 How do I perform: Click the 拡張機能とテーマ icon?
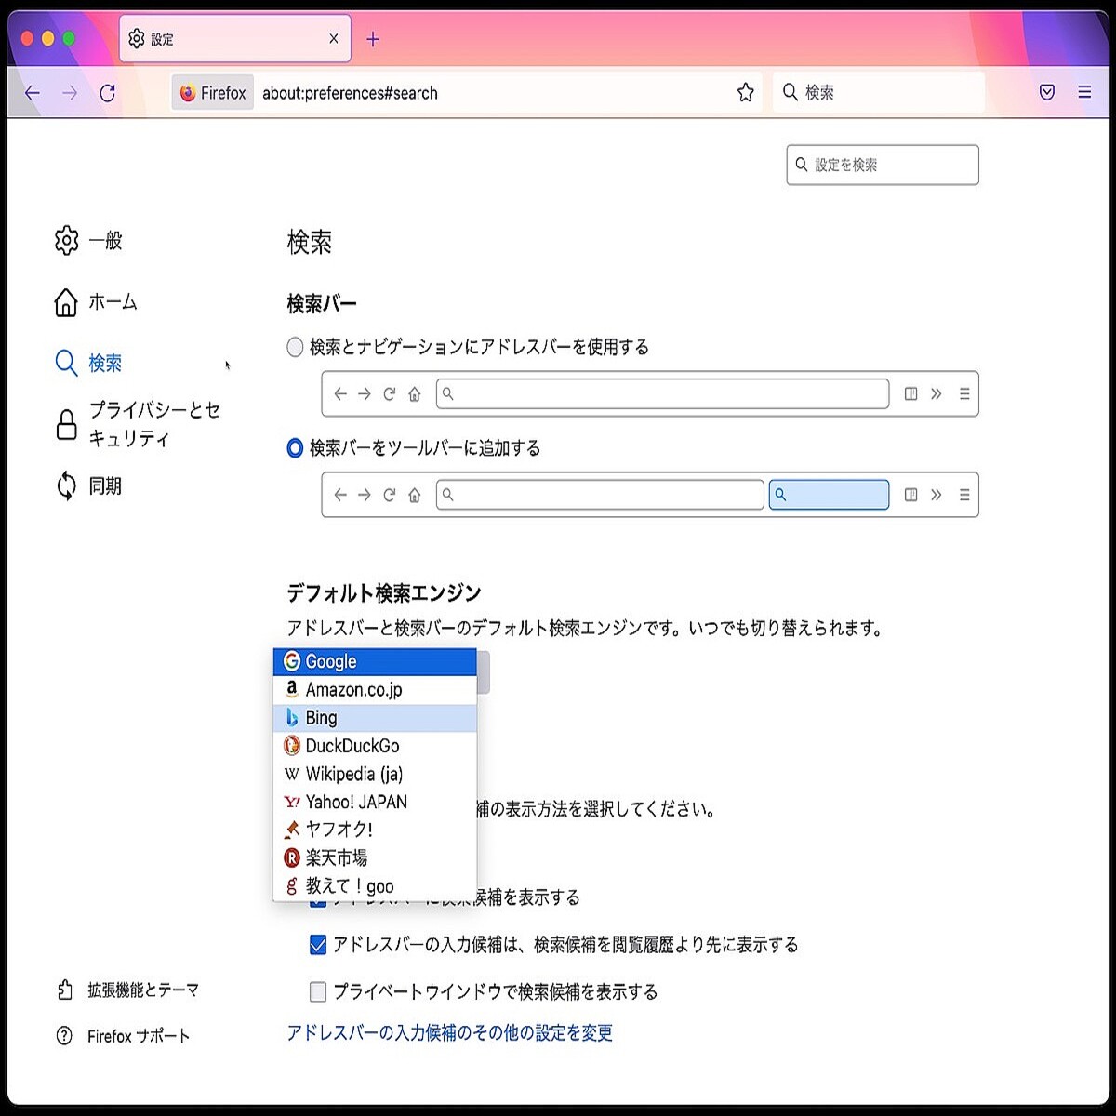tap(63, 990)
